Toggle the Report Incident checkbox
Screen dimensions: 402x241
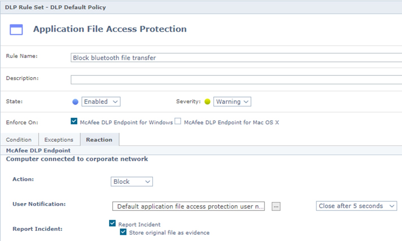pos(112,223)
